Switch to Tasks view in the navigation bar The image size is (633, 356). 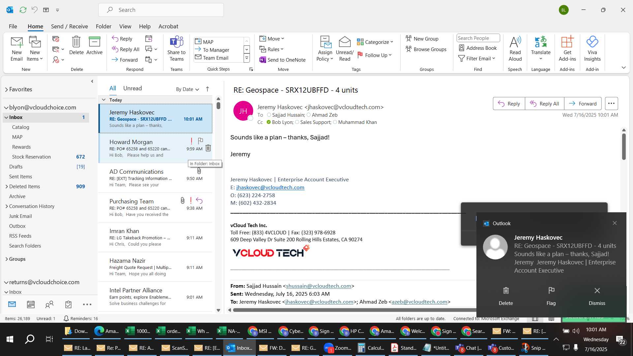coord(68,304)
